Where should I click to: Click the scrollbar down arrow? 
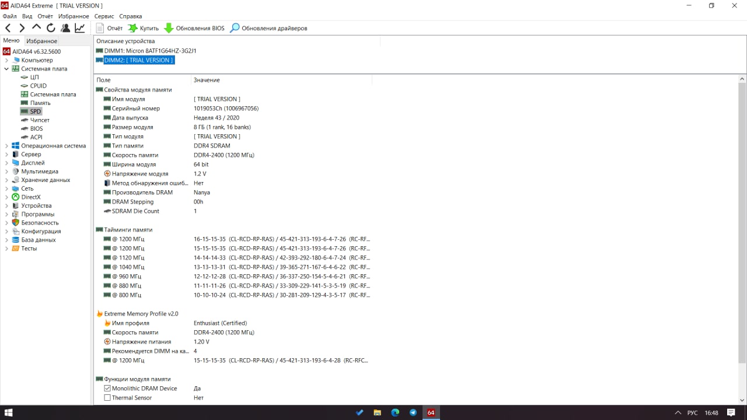pos(742,400)
